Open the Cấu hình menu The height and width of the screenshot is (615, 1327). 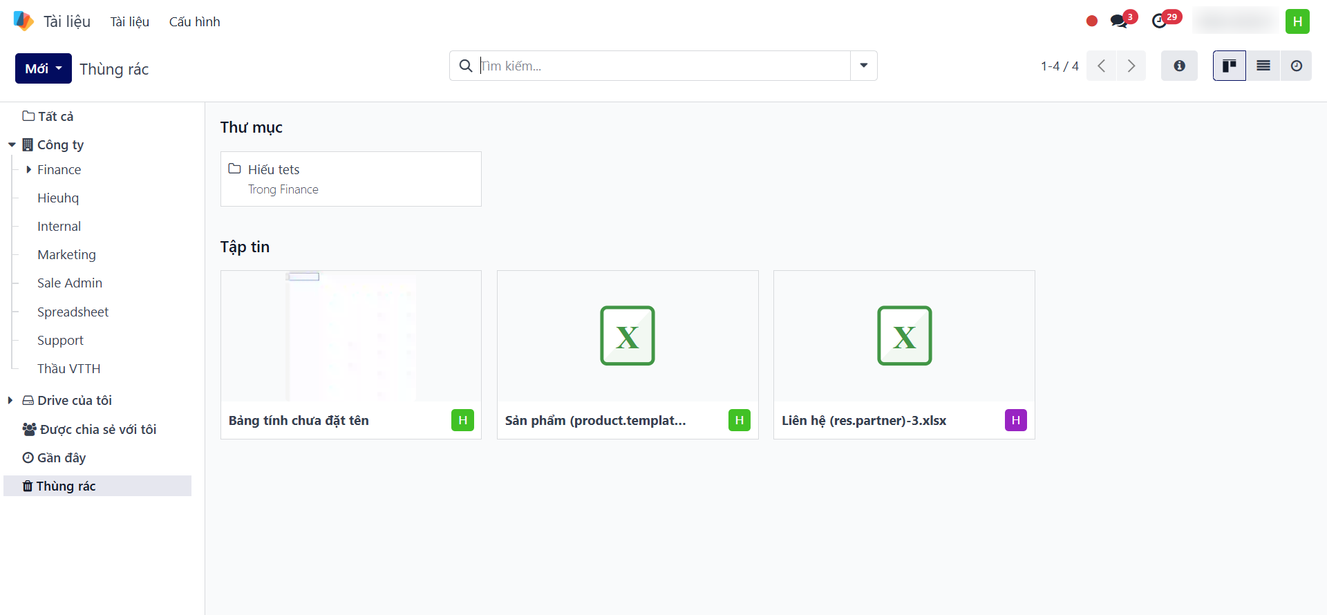point(194,21)
